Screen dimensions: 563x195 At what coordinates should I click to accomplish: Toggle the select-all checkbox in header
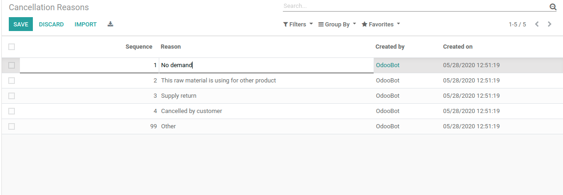point(12,46)
